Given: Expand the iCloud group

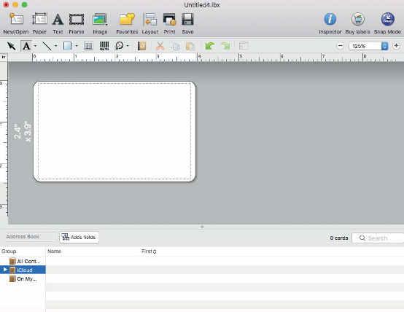Looking at the screenshot, I should 5,270.
